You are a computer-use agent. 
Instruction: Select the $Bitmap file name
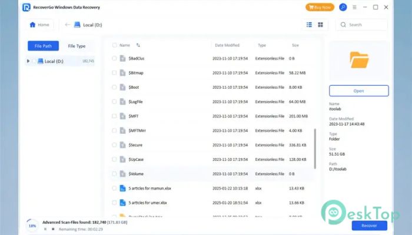click(x=136, y=73)
